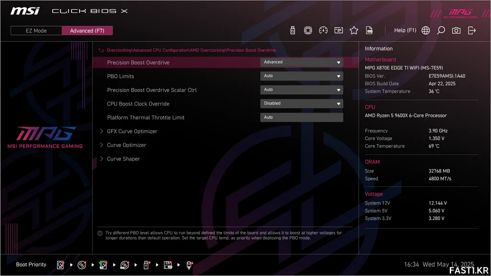Click System 12V value '12.144 V'
This screenshot has height=276, width=491.
[x=438, y=203]
